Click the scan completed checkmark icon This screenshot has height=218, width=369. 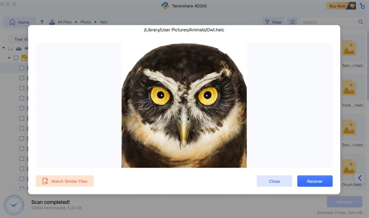13,205
